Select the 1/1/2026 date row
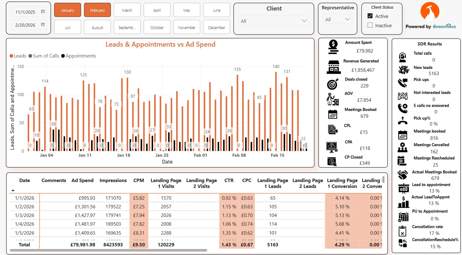 (24, 198)
